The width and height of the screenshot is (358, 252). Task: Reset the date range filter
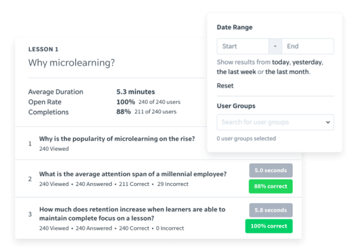pos(225,86)
